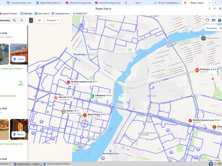Open 'ФОИВ-ОСП' bookmark

(80, 13)
